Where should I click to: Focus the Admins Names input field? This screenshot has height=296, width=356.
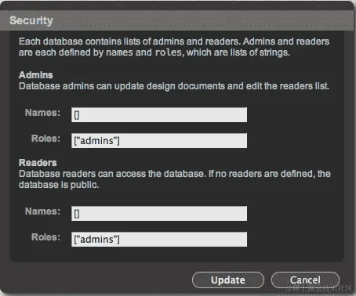pyautogui.click(x=159, y=114)
